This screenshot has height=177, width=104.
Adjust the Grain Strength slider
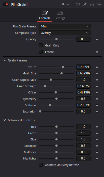point(45,86)
